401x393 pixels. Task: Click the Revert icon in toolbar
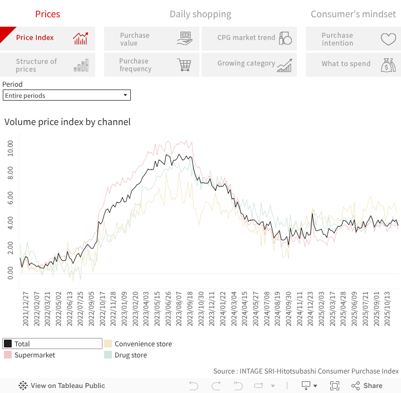238,386
